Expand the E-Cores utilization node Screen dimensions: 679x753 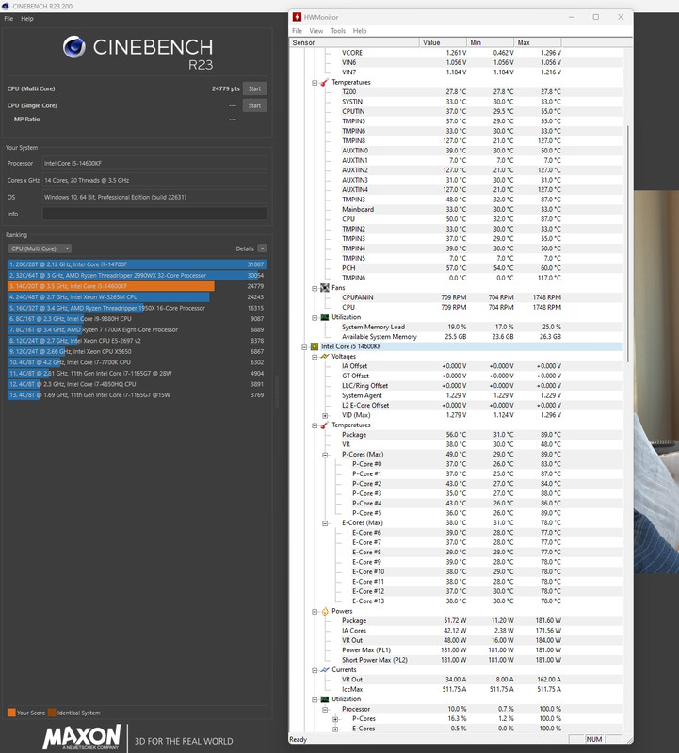(335, 729)
